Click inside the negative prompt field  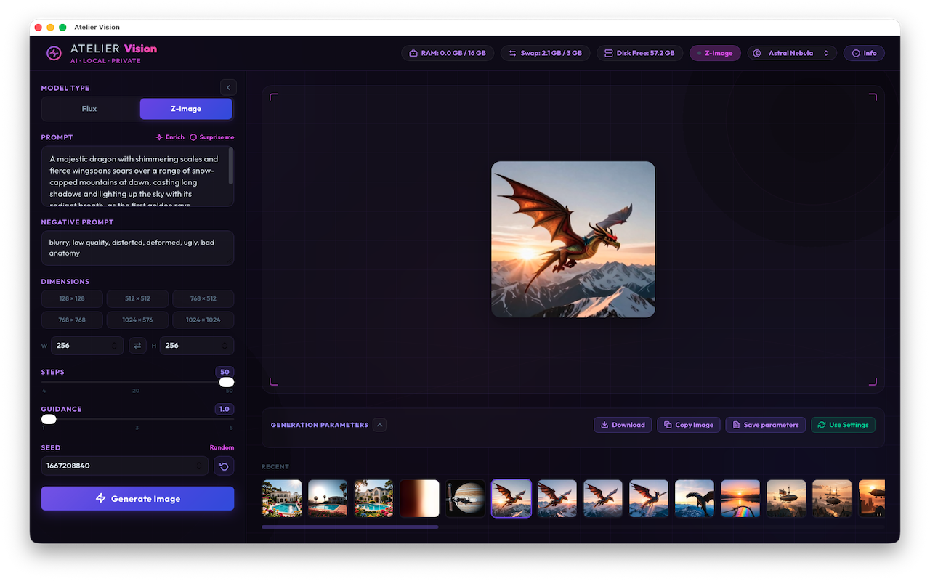coord(137,248)
